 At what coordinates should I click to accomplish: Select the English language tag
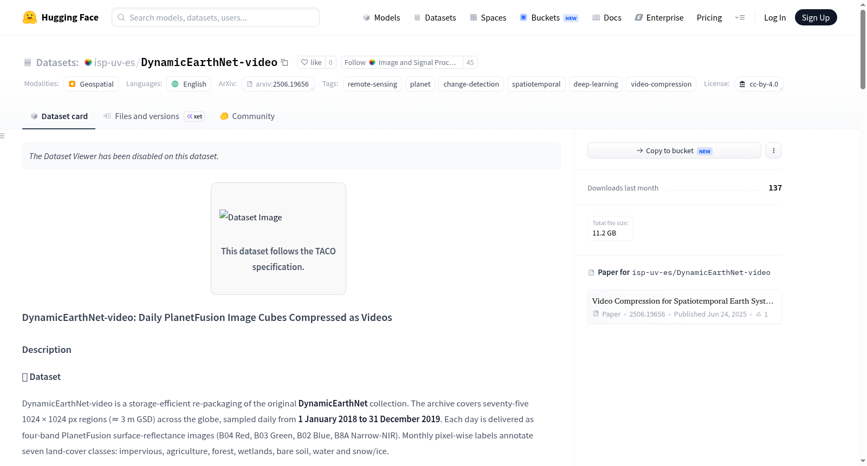click(x=189, y=84)
